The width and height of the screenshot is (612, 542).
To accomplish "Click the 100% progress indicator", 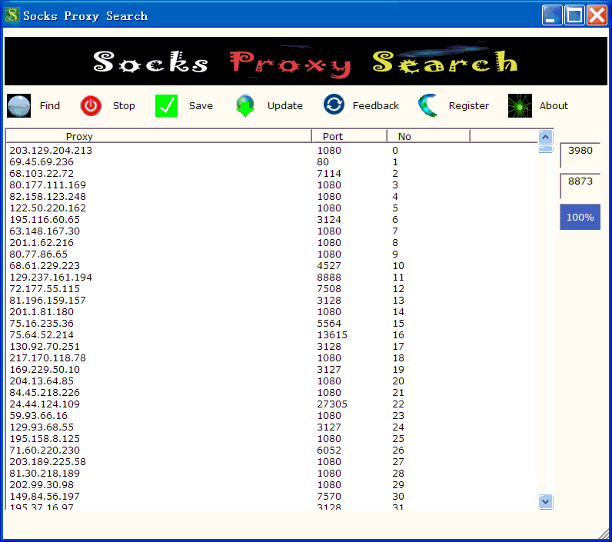I will [x=580, y=218].
